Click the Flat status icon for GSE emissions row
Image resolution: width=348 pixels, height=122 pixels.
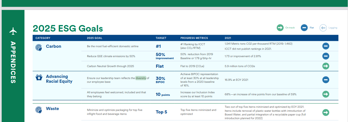[326, 56]
